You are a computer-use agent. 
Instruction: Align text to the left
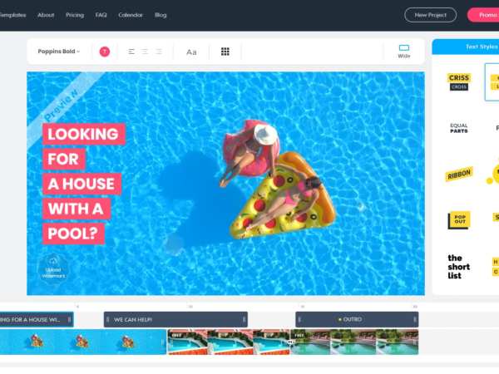[131, 52]
